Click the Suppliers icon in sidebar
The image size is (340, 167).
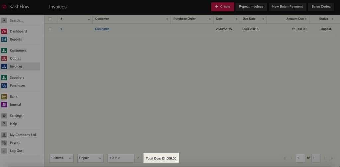tap(4, 78)
